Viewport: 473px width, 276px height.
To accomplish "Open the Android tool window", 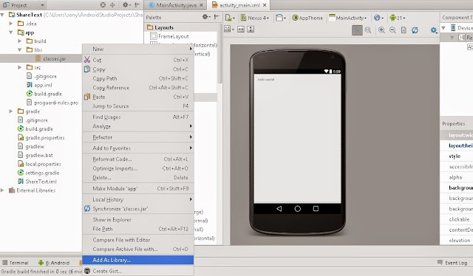I will 54,263.
